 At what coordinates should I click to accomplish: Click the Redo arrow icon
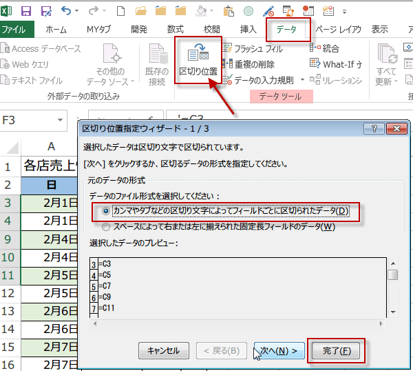[94, 11]
